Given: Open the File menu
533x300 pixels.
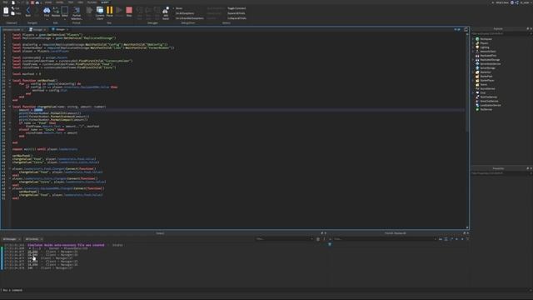Looking at the screenshot, I should point(6,2).
